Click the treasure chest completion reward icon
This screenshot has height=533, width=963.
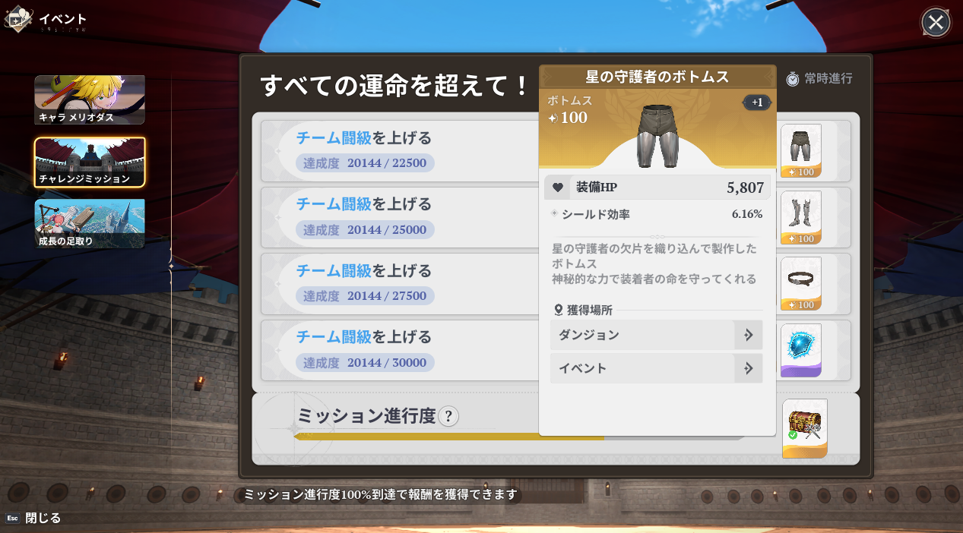point(804,428)
